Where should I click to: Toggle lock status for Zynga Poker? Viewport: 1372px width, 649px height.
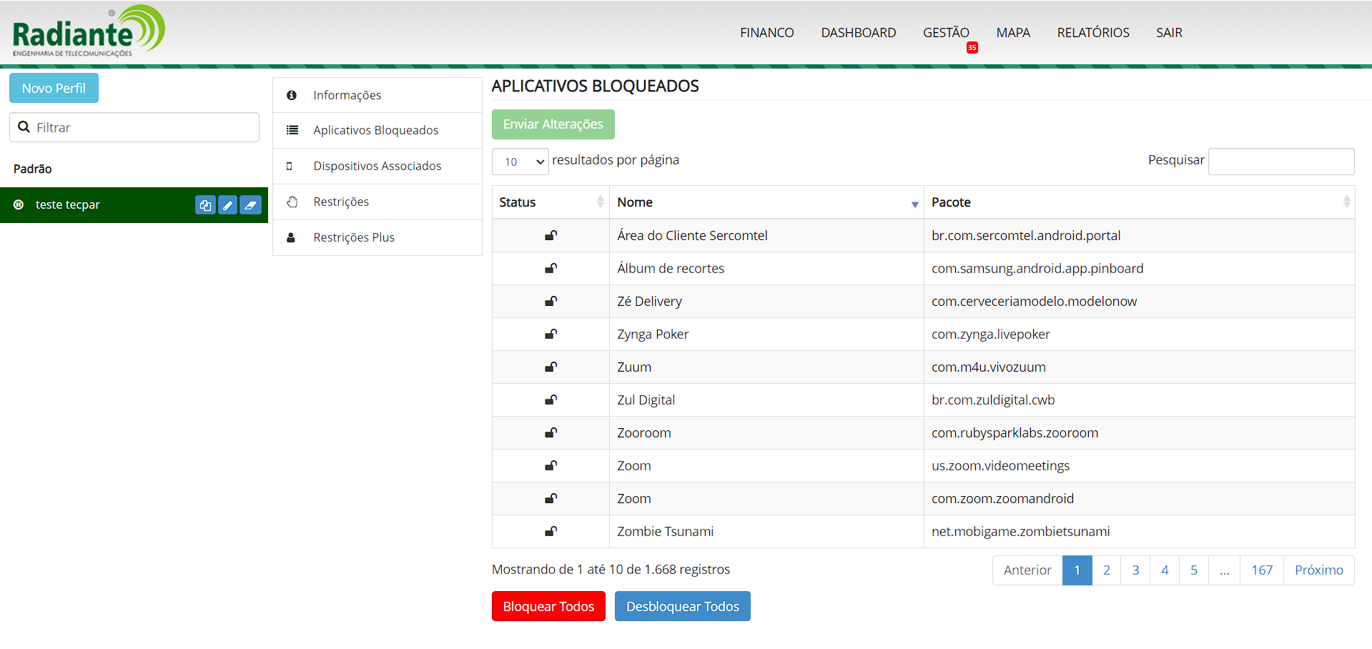(551, 335)
